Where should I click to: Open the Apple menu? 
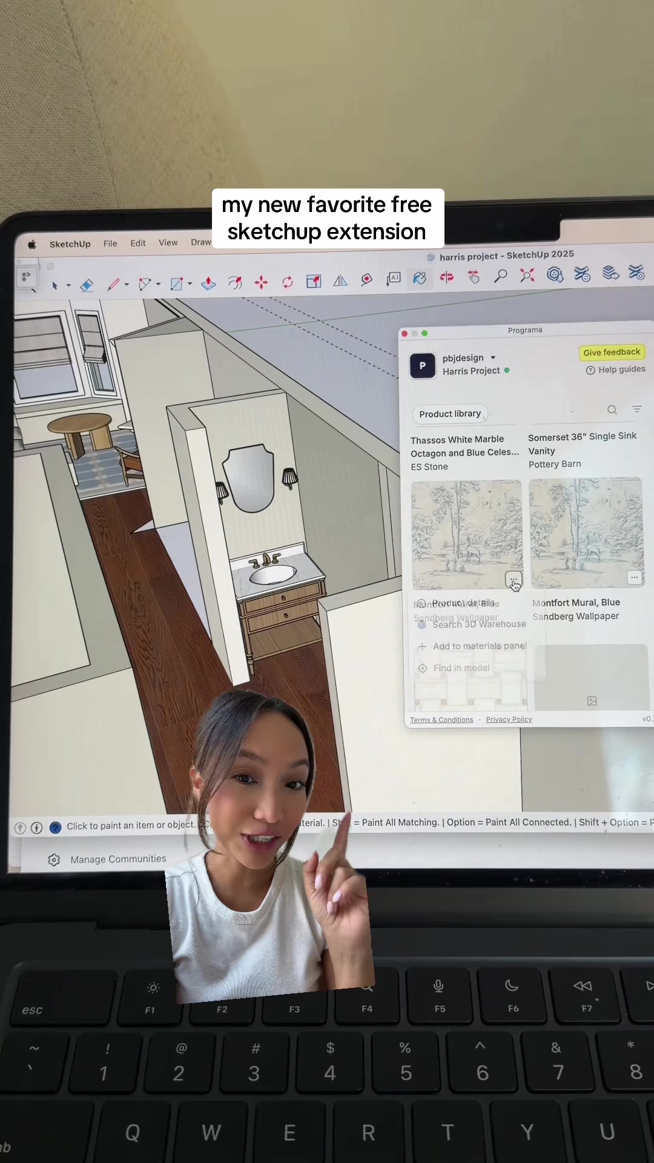click(x=31, y=244)
